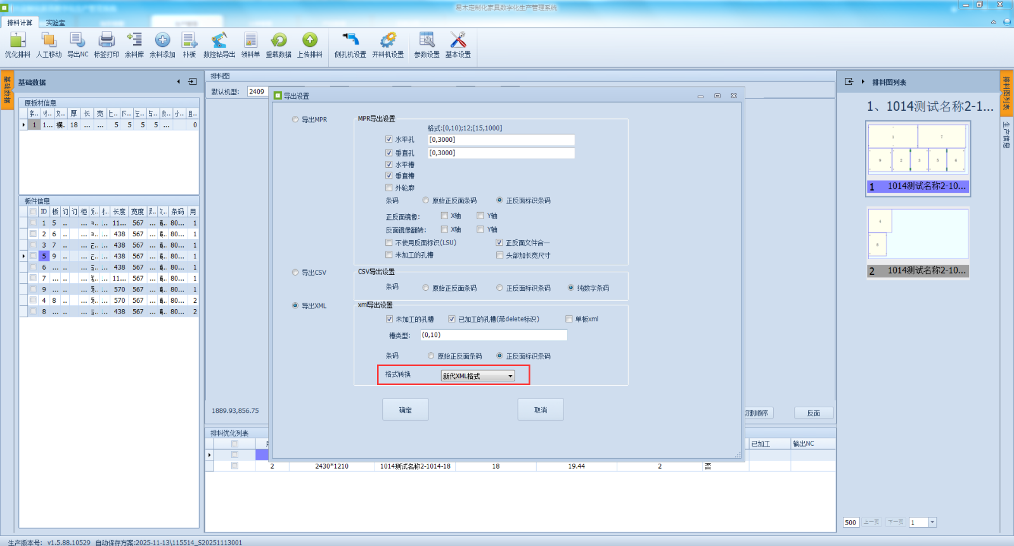Open 基本设置 tools icon
1014x546 pixels.
pos(458,41)
